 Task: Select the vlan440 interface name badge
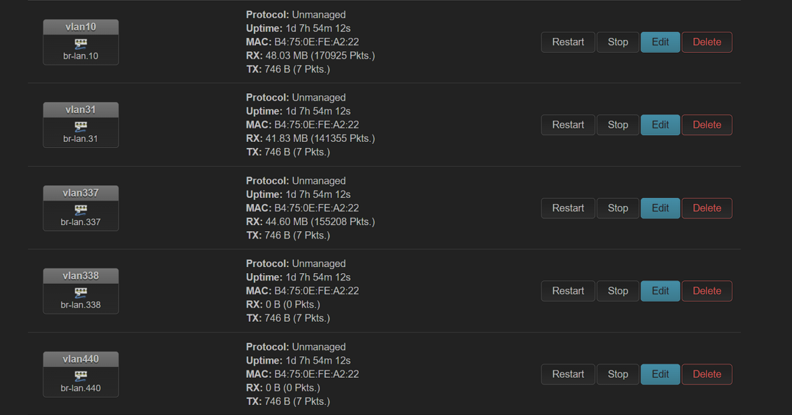(81, 359)
